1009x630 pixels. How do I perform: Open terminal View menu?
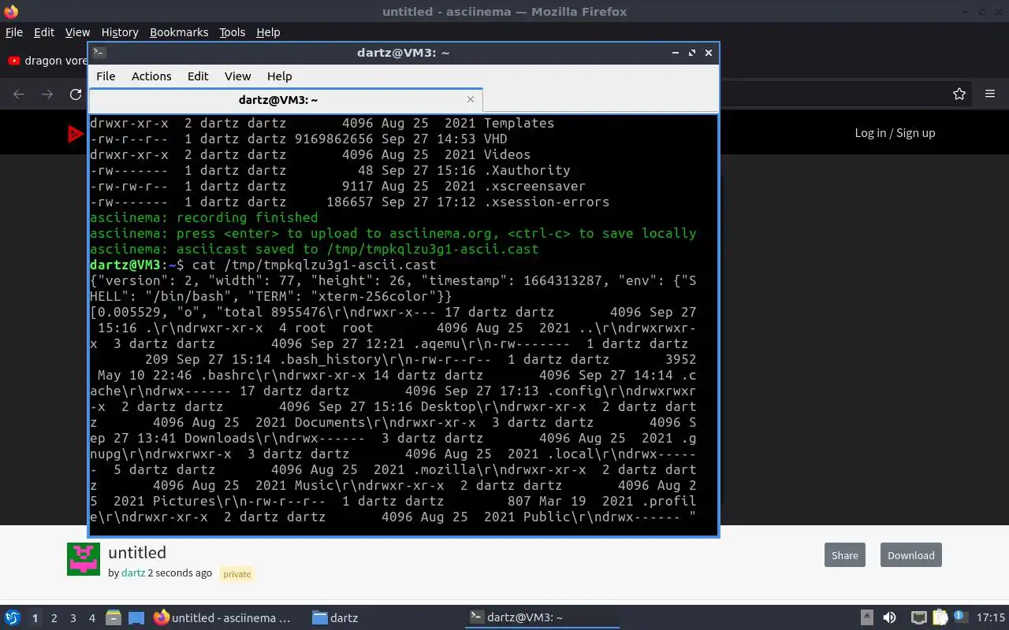point(237,76)
